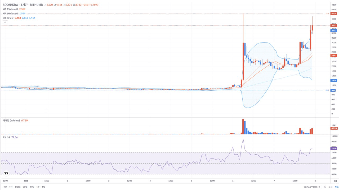The image size is (339, 190).
Task: Open the timezone selector showing UTC+9
Action: tap(312, 187)
